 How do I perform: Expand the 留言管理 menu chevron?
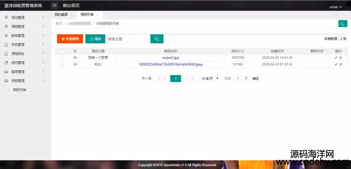43,71
